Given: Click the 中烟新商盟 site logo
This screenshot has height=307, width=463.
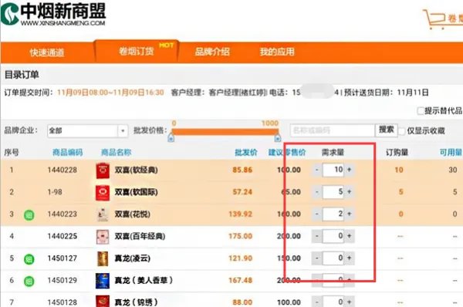Looking at the screenshot, I should [x=53, y=14].
